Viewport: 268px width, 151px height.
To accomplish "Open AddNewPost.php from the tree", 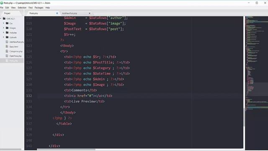I will (16, 42).
